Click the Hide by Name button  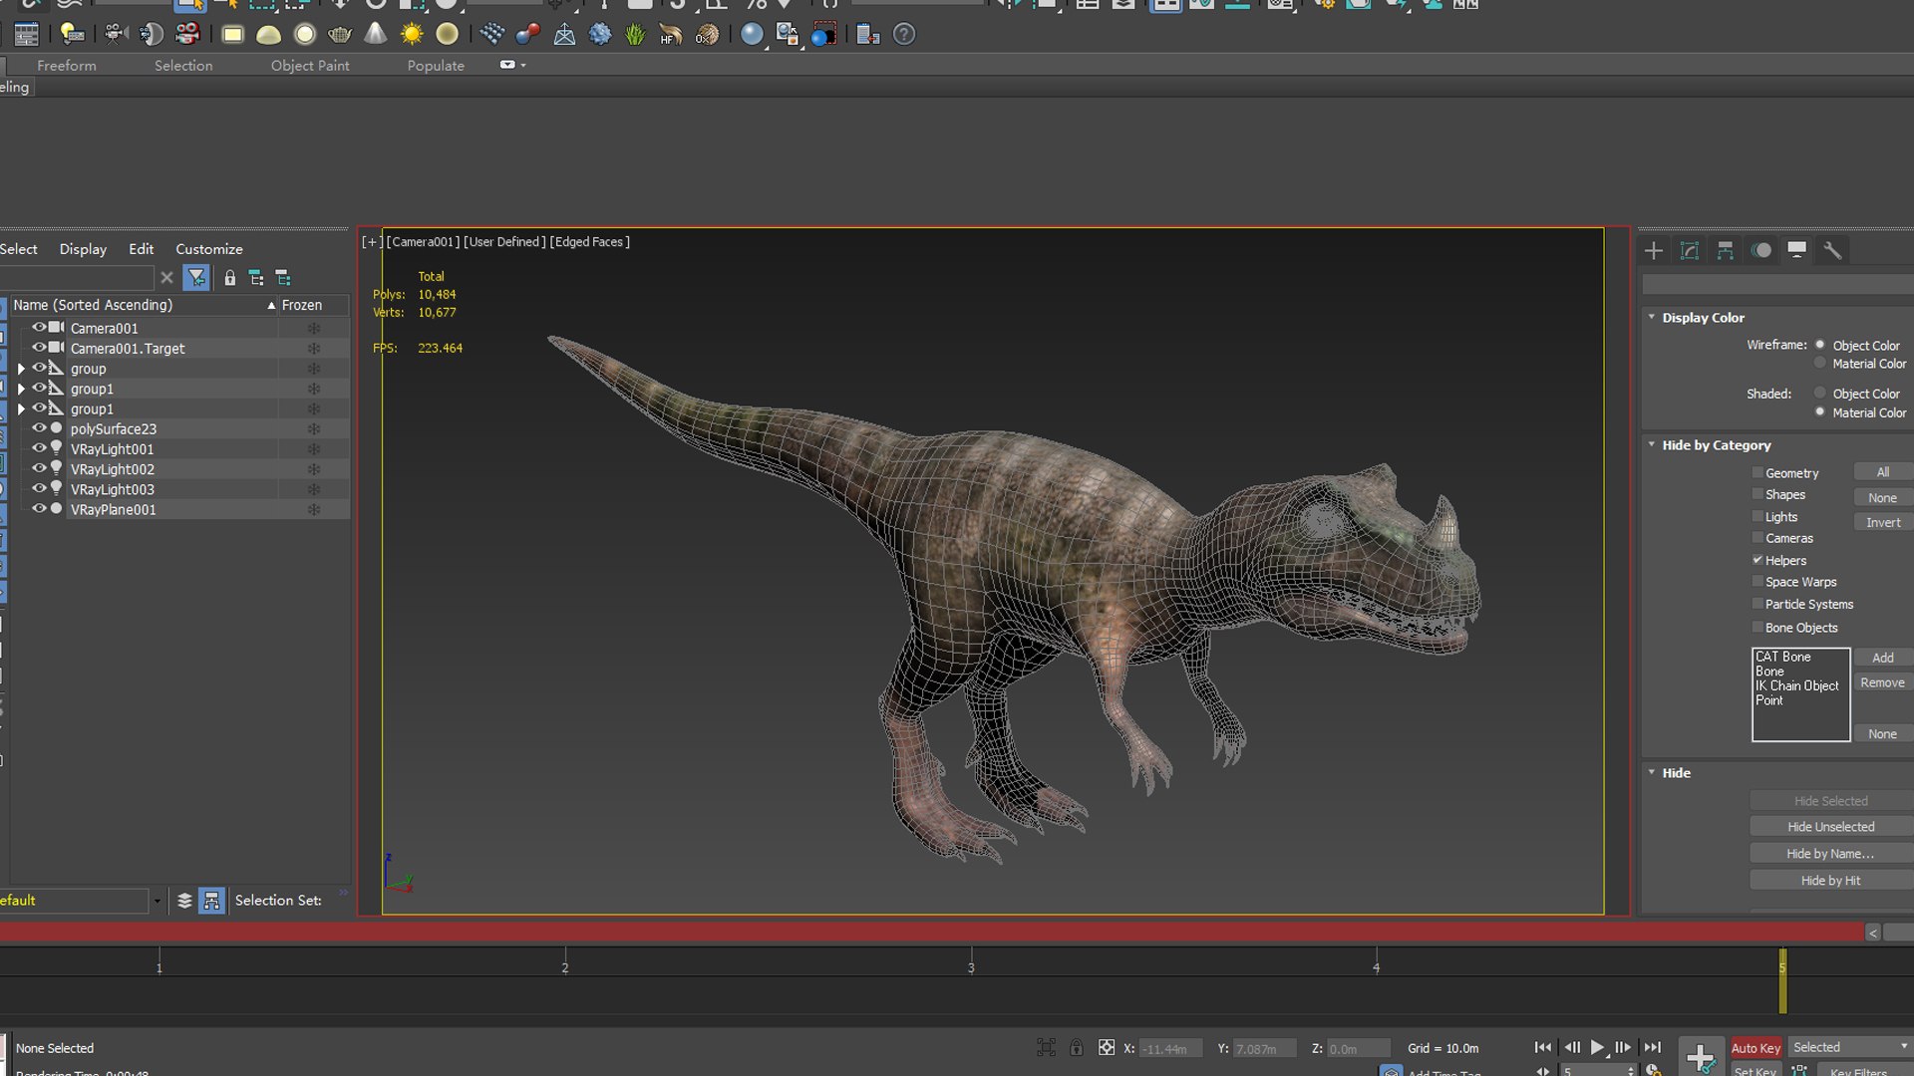(x=1831, y=854)
